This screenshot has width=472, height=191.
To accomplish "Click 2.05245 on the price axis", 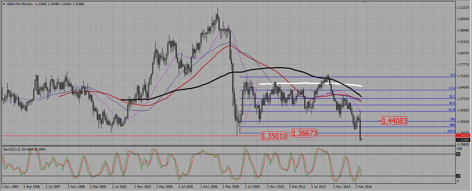I will 464,19.
